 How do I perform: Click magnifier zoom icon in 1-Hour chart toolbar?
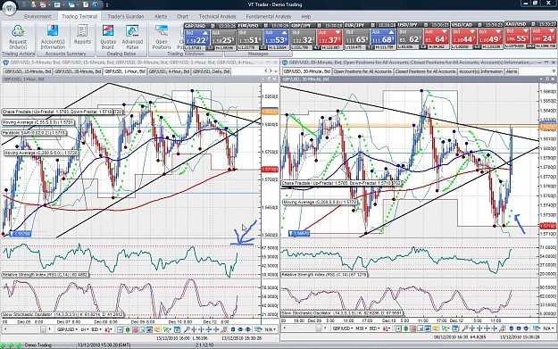click(187, 329)
